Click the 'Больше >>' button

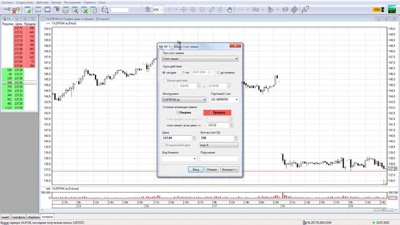(229, 169)
